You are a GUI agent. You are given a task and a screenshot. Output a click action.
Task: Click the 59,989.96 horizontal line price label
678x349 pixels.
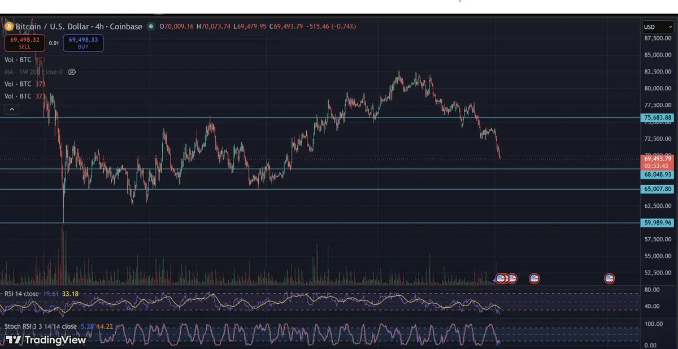(x=658, y=223)
